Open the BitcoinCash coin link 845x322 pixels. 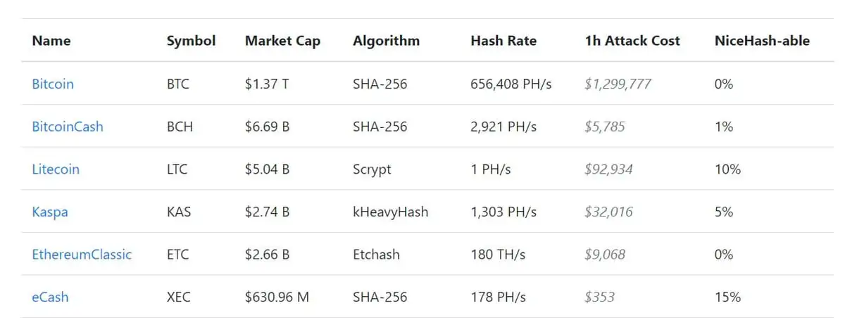click(x=68, y=127)
